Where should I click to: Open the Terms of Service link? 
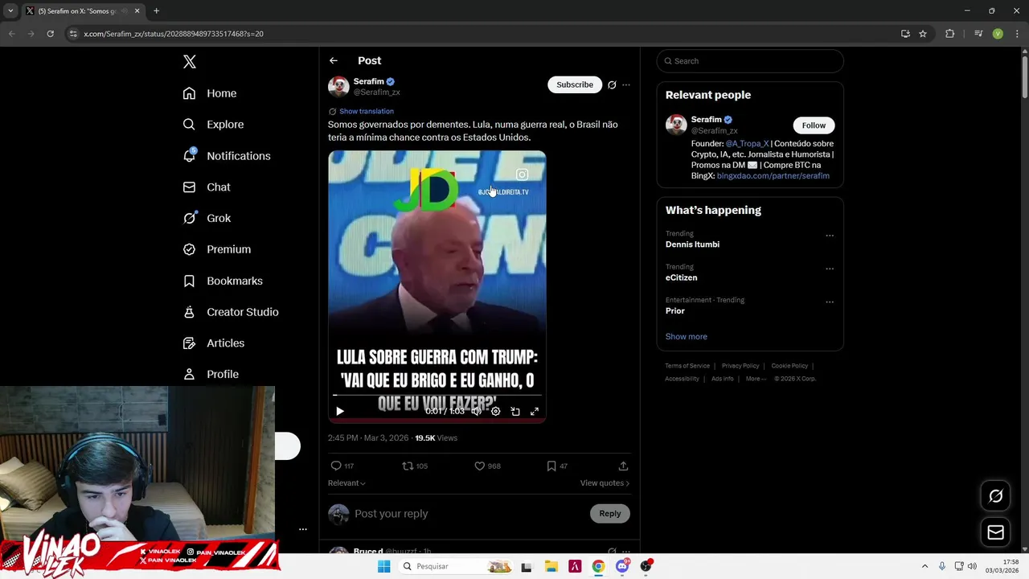click(687, 366)
